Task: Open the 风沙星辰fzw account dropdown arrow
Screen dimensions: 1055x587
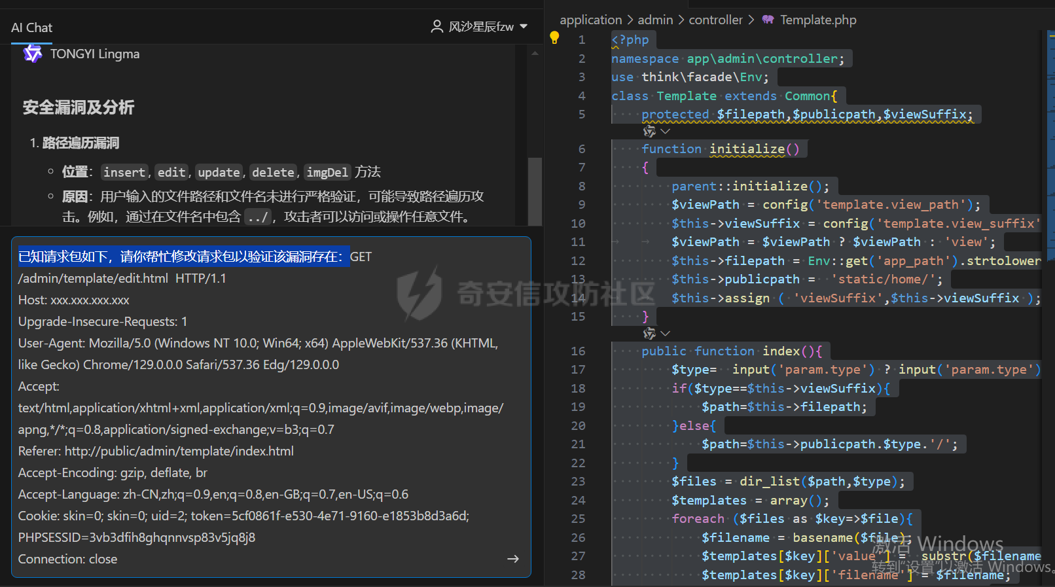Action: (524, 27)
